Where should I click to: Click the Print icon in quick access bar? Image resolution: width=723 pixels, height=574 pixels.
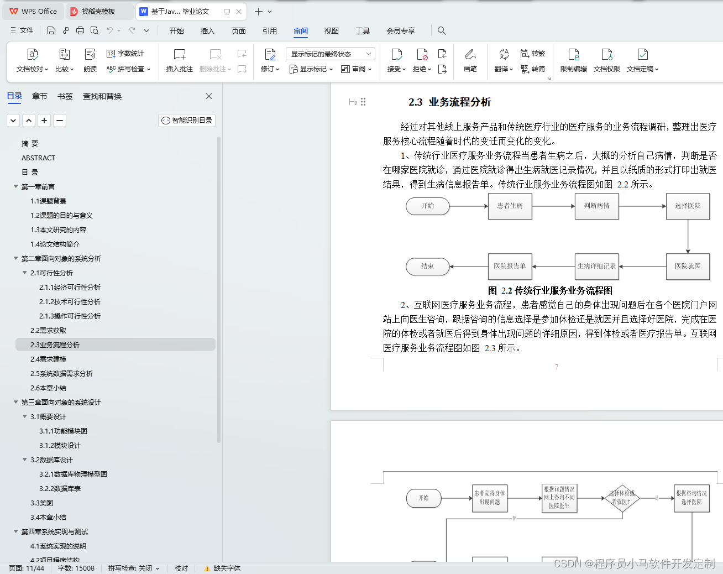80,30
